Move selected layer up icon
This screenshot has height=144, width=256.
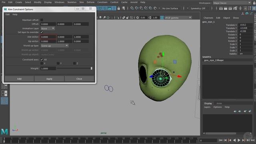[x=235, y=111]
